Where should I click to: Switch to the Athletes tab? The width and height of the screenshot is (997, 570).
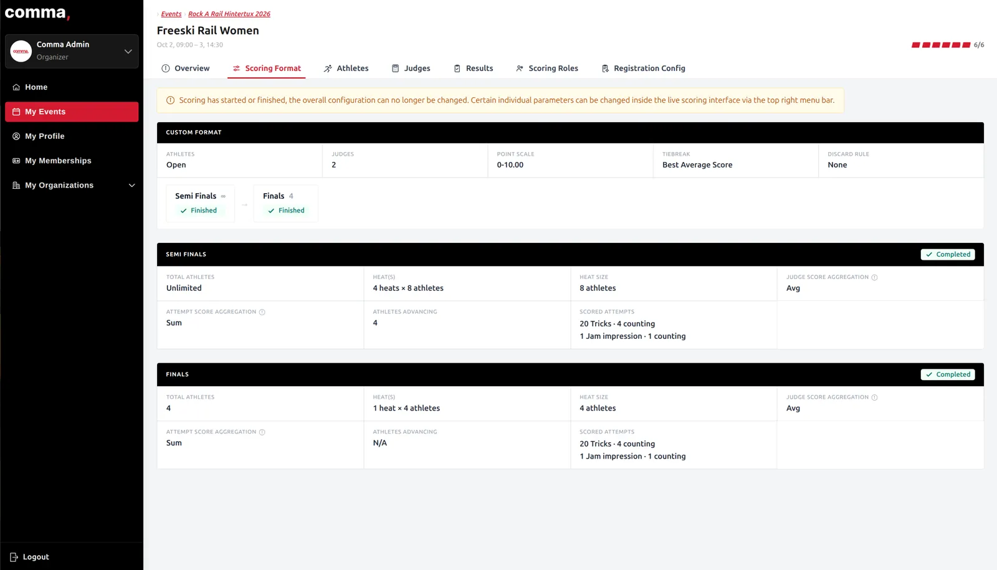pyautogui.click(x=346, y=69)
